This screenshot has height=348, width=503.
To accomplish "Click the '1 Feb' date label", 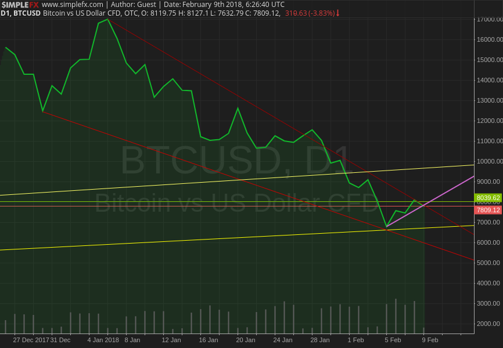I will pyautogui.click(x=355, y=340).
